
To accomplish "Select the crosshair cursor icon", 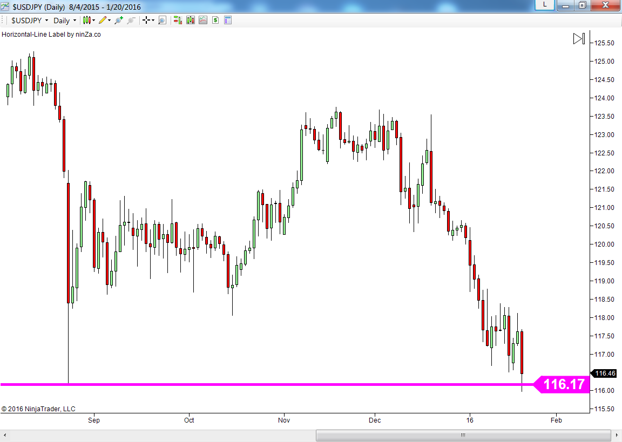I will [146, 20].
